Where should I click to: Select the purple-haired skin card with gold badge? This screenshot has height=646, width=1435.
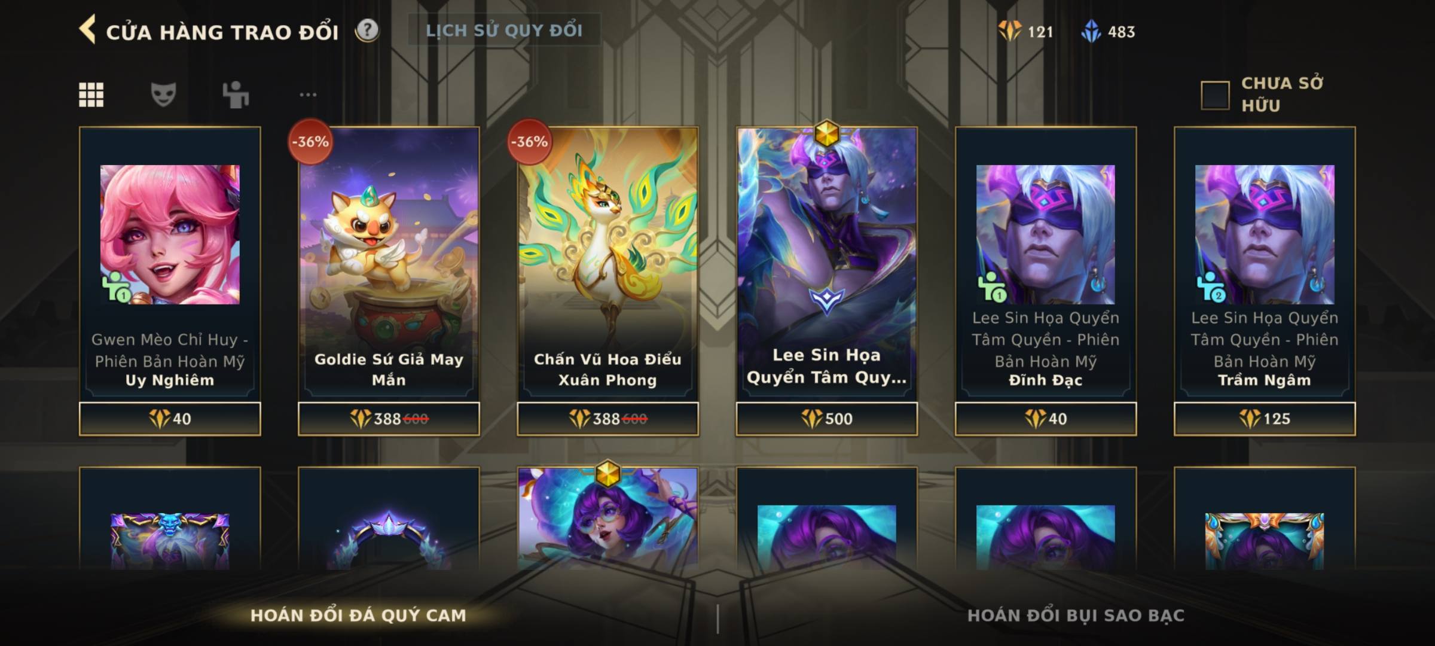(x=607, y=518)
